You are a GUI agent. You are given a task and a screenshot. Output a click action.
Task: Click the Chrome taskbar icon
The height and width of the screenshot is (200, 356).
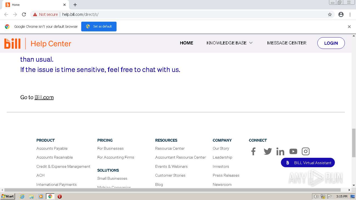tap(50, 196)
